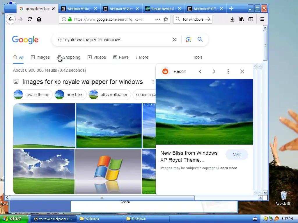The image size is (298, 223).
Task: Open the Windows start button
Action: (14, 219)
